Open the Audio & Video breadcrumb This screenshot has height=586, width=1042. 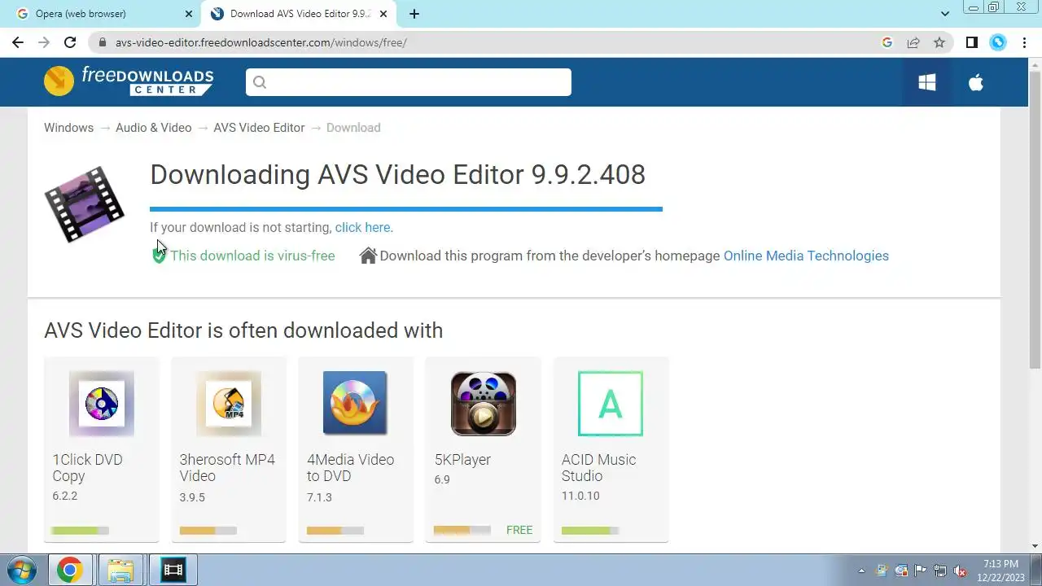click(x=153, y=128)
